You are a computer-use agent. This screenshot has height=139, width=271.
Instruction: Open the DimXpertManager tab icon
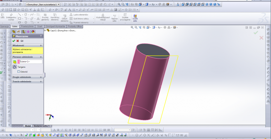pos(28,32)
